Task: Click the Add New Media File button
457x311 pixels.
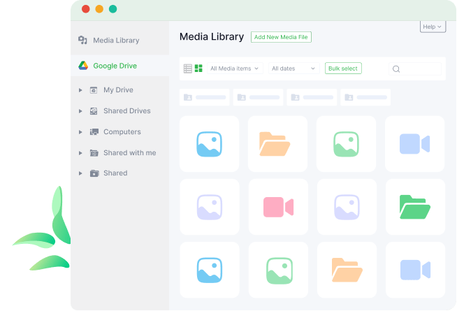Action: 281,37
